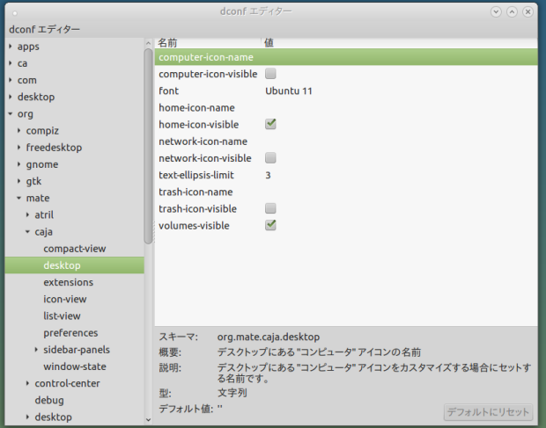Open the dconf エディター application menu
The width and height of the screenshot is (546, 428).
click(44, 29)
